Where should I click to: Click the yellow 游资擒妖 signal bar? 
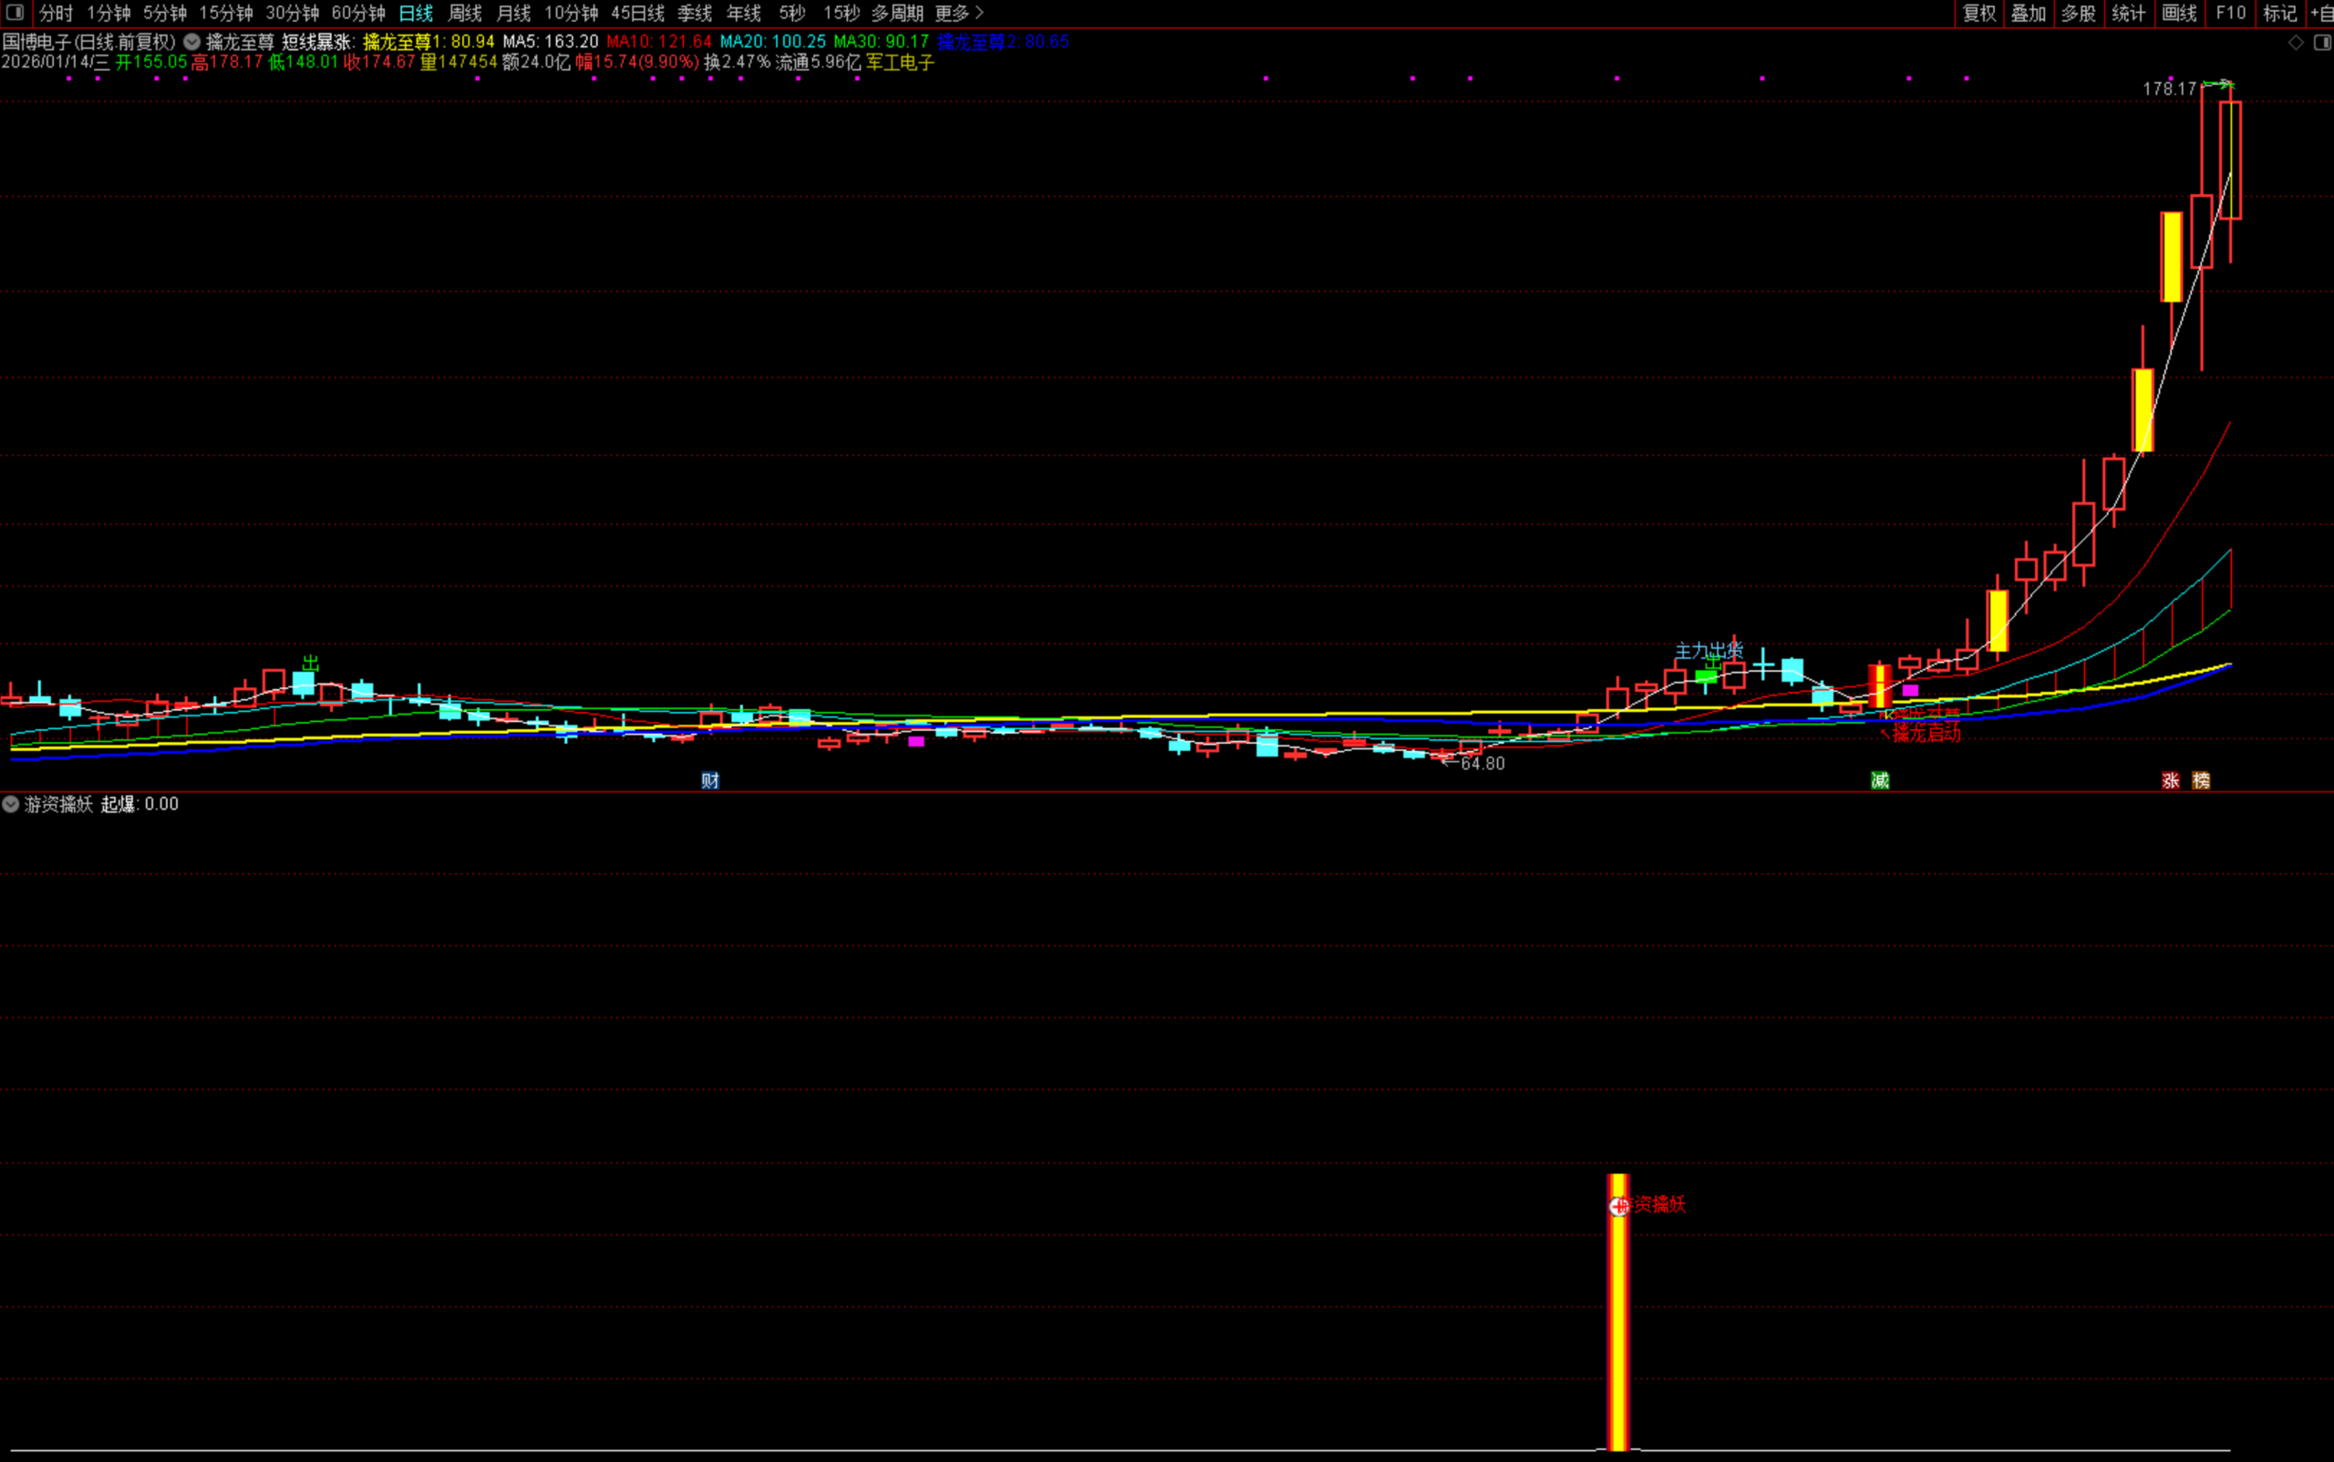[1618, 1334]
